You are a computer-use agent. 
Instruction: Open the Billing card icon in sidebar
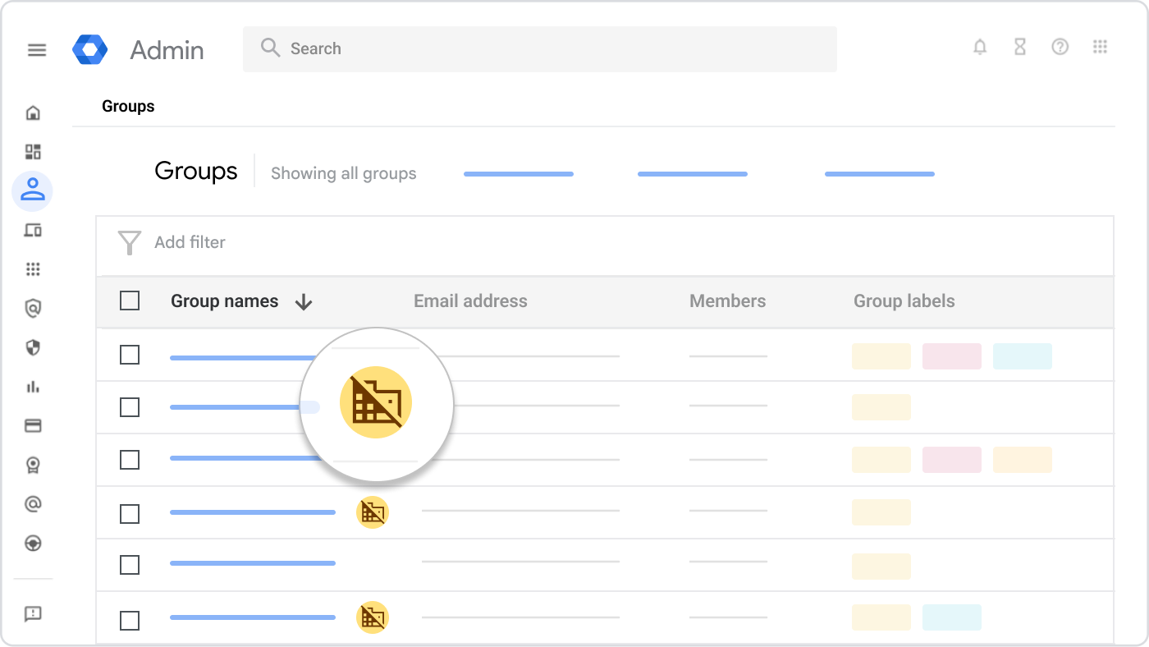(33, 426)
